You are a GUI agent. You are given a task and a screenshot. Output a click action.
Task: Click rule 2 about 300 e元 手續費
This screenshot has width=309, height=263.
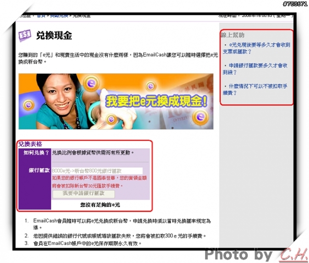click(120, 236)
